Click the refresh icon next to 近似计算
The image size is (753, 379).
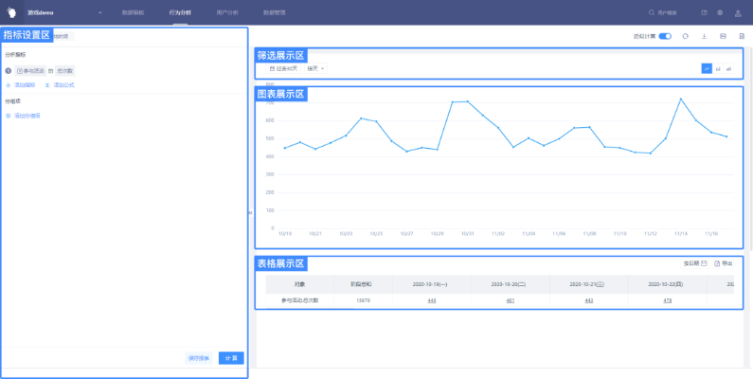(685, 36)
